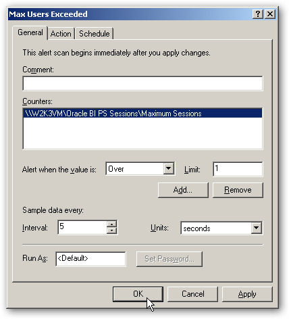The image size is (289, 319).
Task: Switch to the Schedule tab
Action: pos(95,34)
